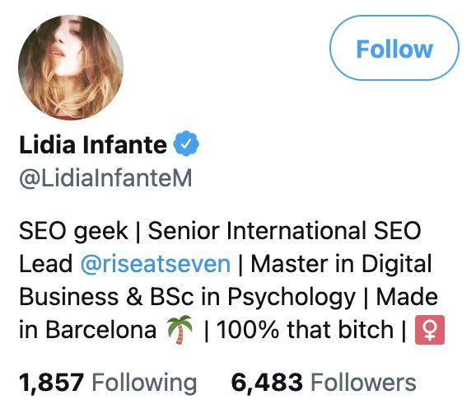Click the grey 'Following' label

click(144, 383)
